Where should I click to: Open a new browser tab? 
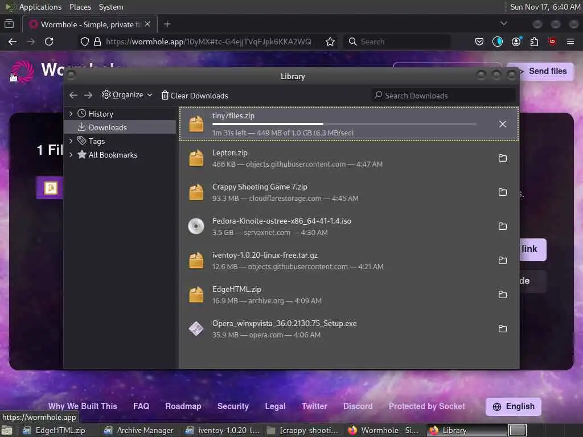tap(167, 24)
